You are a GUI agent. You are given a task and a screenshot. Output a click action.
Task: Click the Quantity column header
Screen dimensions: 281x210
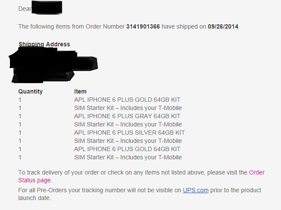point(30,91)
